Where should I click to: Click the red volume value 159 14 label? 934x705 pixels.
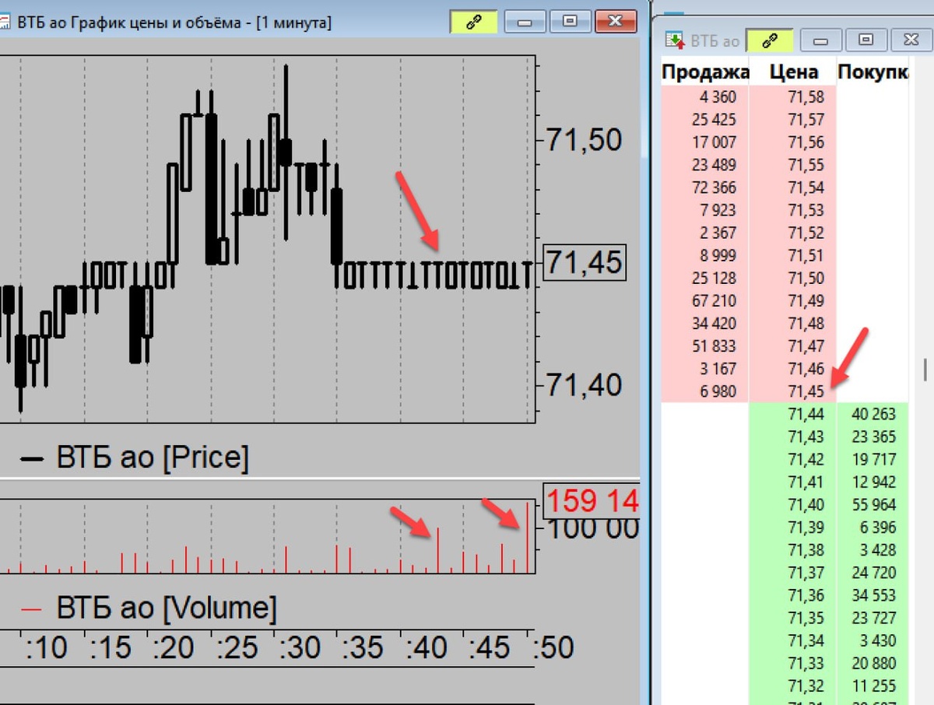pos(592,500)
